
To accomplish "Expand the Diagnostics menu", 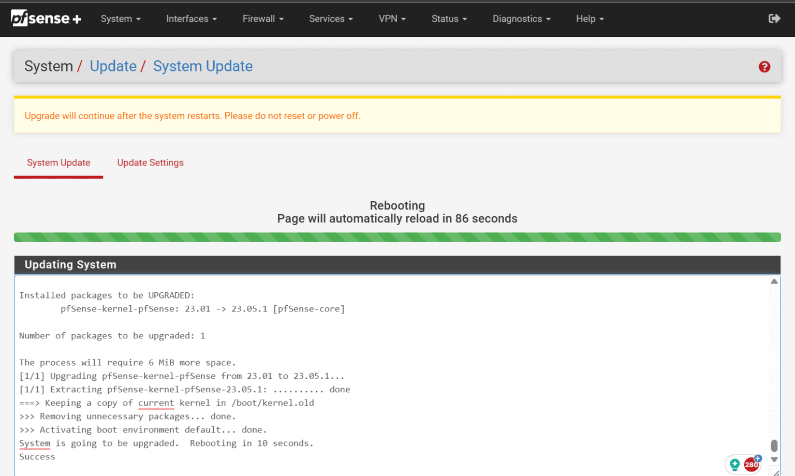I will click(x=521, y=19).
